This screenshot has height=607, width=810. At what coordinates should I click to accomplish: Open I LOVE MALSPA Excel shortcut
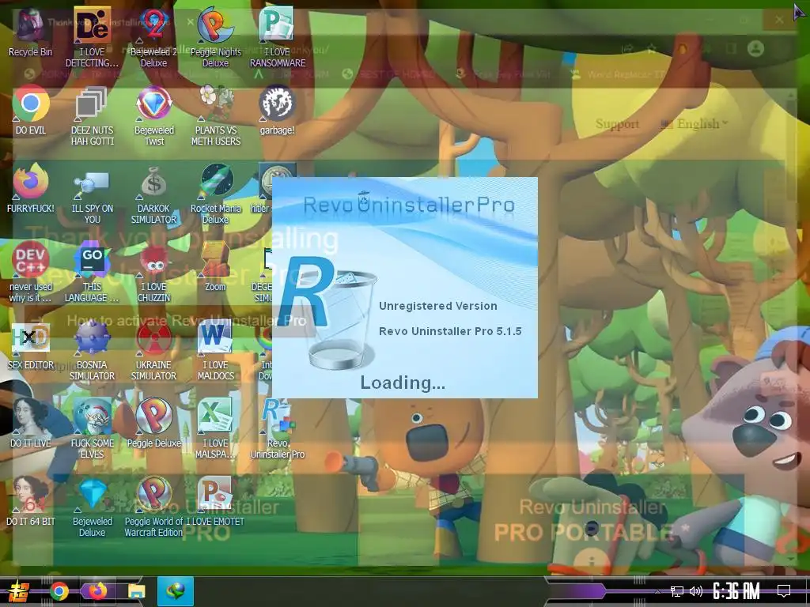click(x=215, y=428)
